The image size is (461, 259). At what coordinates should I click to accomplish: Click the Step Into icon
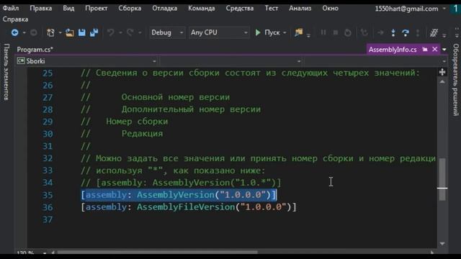pyautogui.click(x=393, y=32)
